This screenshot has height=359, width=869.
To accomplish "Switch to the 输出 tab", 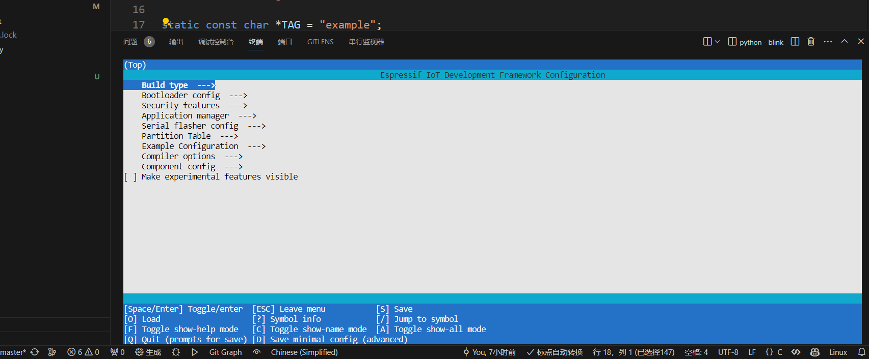I will point(176,42).
